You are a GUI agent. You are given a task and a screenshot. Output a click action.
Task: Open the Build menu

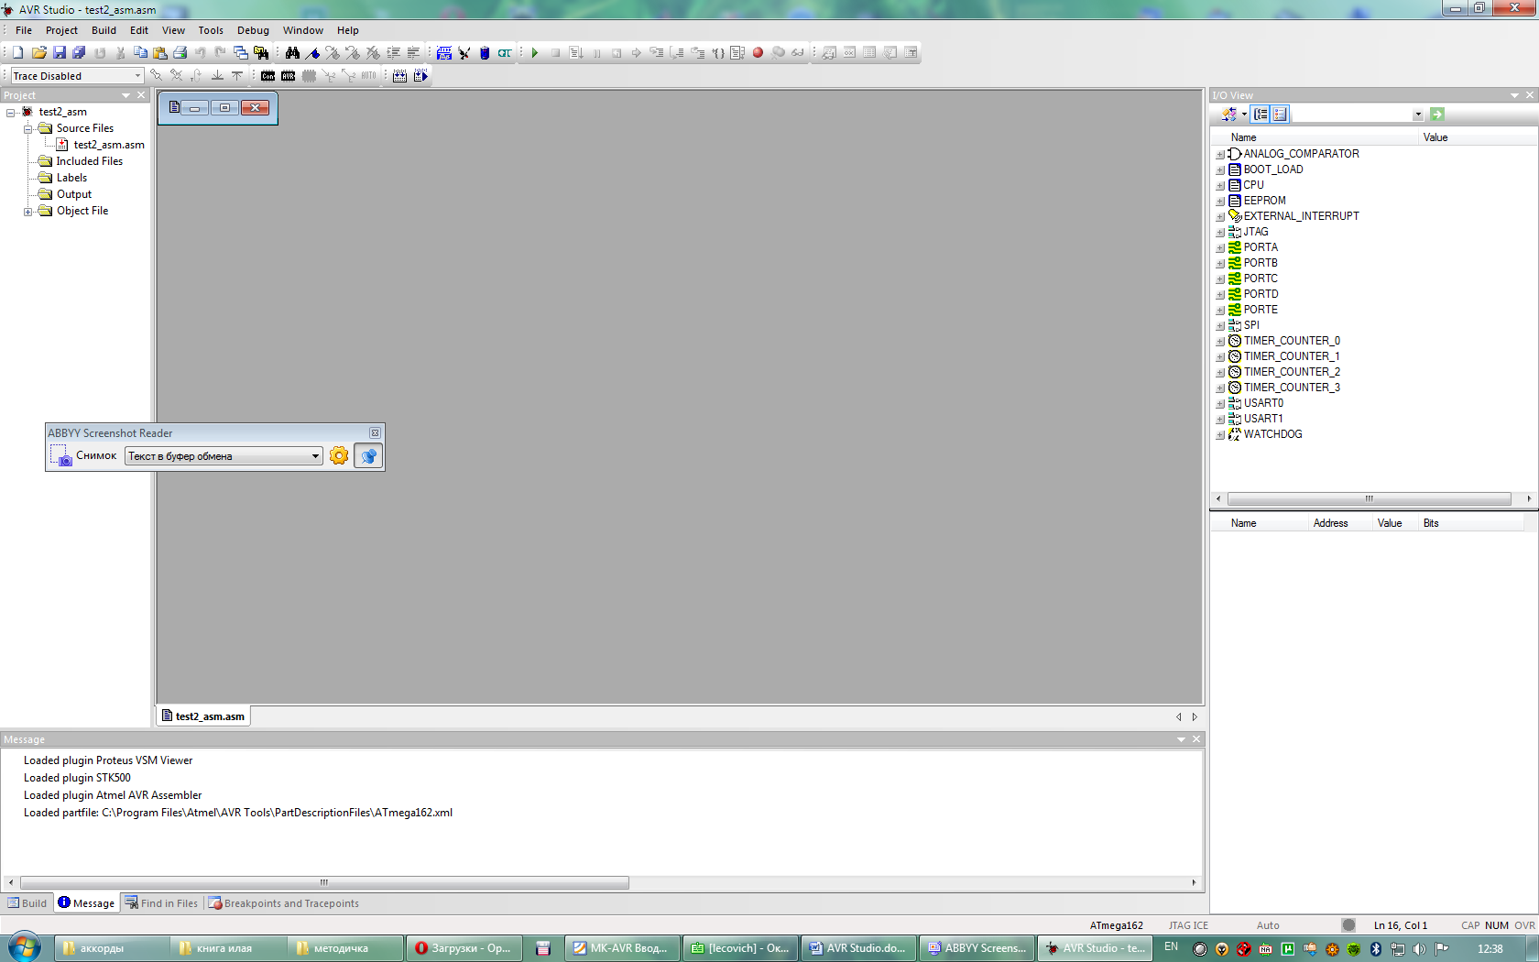104,30
